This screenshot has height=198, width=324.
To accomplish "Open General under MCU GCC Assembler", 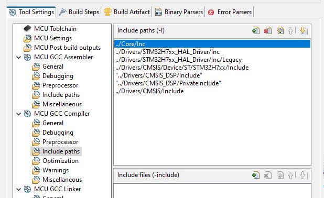I will click(53, 67).
